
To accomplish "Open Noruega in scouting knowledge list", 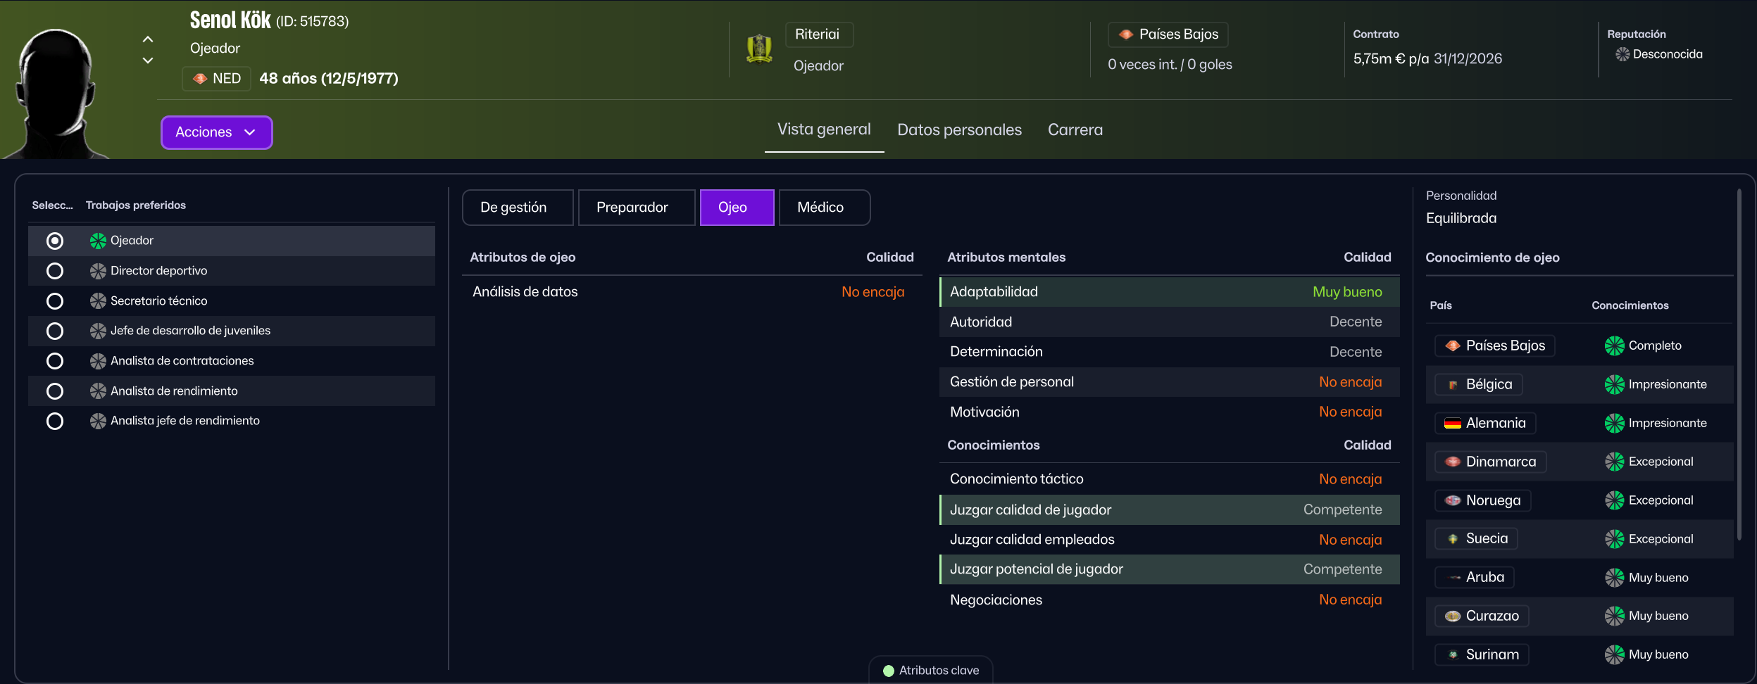I will [x=1482, y=500].
